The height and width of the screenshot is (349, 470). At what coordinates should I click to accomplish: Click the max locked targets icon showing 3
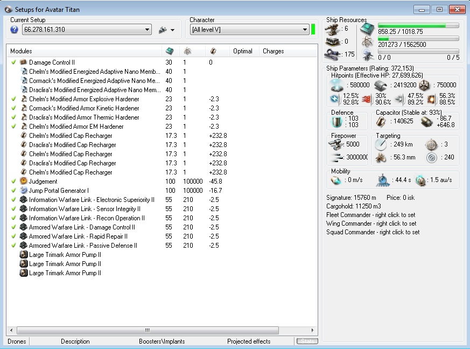coord(432,144)
